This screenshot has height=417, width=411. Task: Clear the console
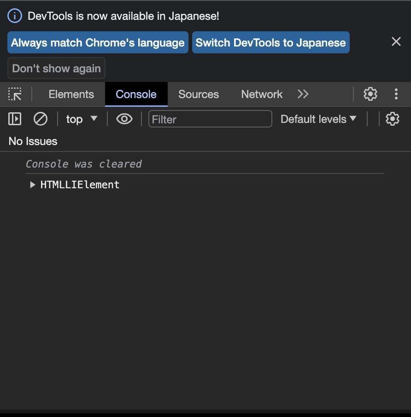click(40, 119)
